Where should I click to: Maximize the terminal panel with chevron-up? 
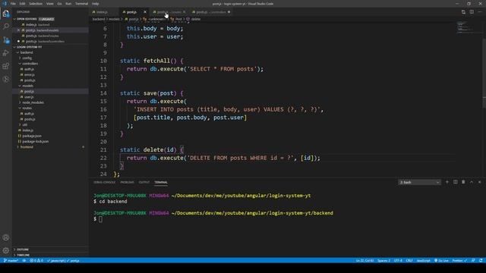pyautogui.click(x=472, y=182)
